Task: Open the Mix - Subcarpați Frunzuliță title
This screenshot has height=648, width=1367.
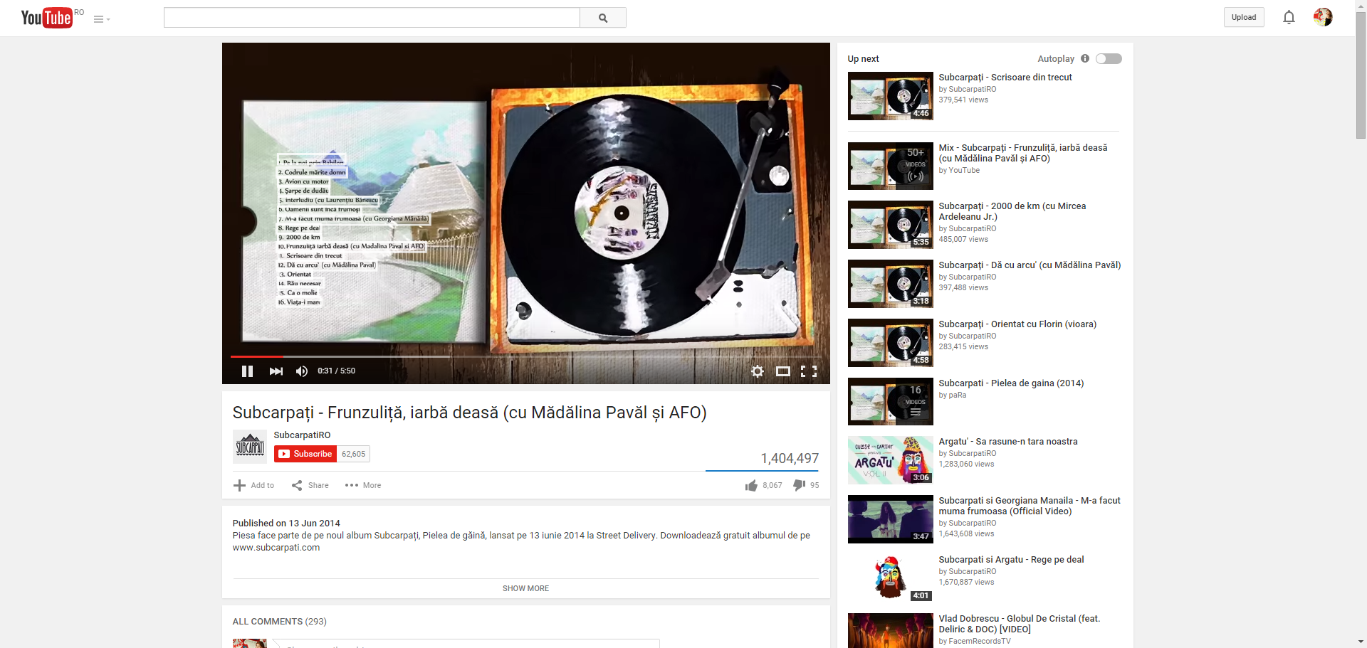Action: pos(1023,153)
